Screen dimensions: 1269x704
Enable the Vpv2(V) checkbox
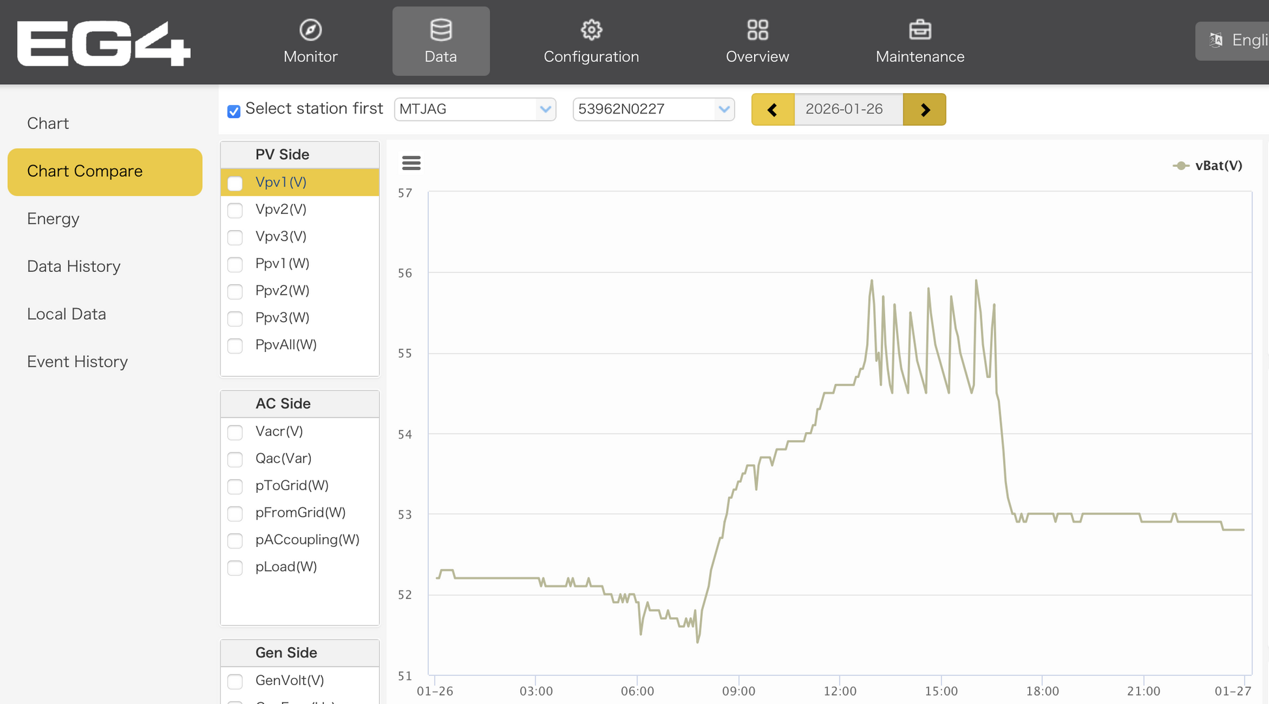click(235, 211)
